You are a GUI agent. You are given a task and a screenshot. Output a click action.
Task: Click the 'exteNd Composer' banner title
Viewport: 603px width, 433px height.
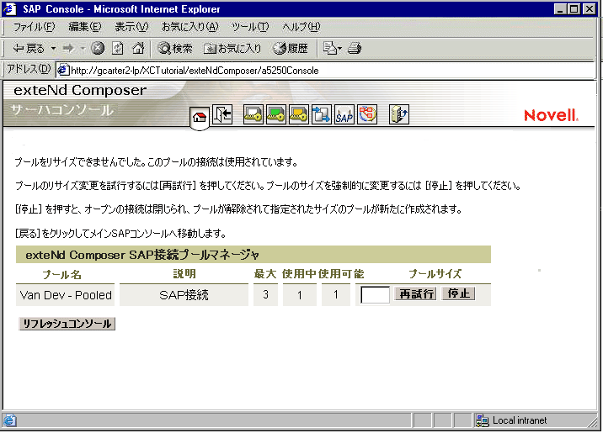[x=80, y=90]
